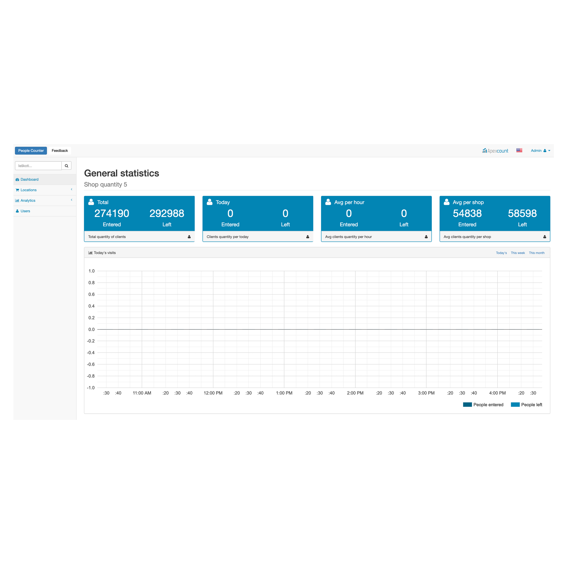Click the Locations shopping cart icon

pyautogui.click(x=17, y=190)
